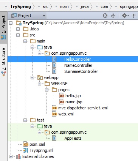
Task: Collapse the pages folder
Action: [47, 90]
